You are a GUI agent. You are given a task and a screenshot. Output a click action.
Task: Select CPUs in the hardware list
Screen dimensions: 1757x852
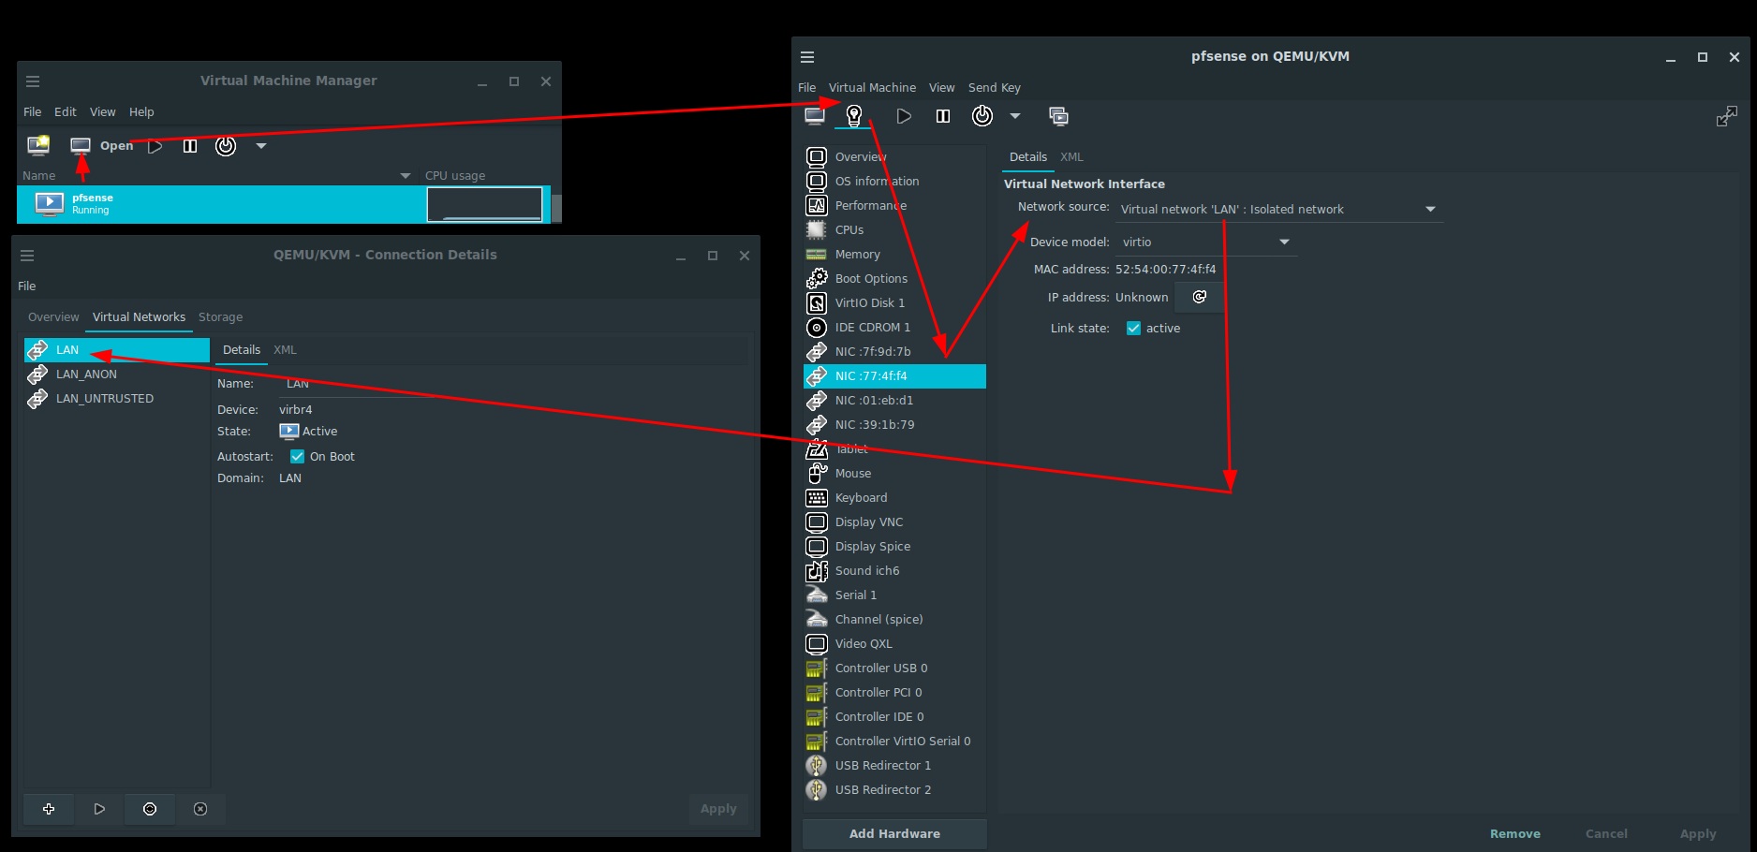click(894, 230)
